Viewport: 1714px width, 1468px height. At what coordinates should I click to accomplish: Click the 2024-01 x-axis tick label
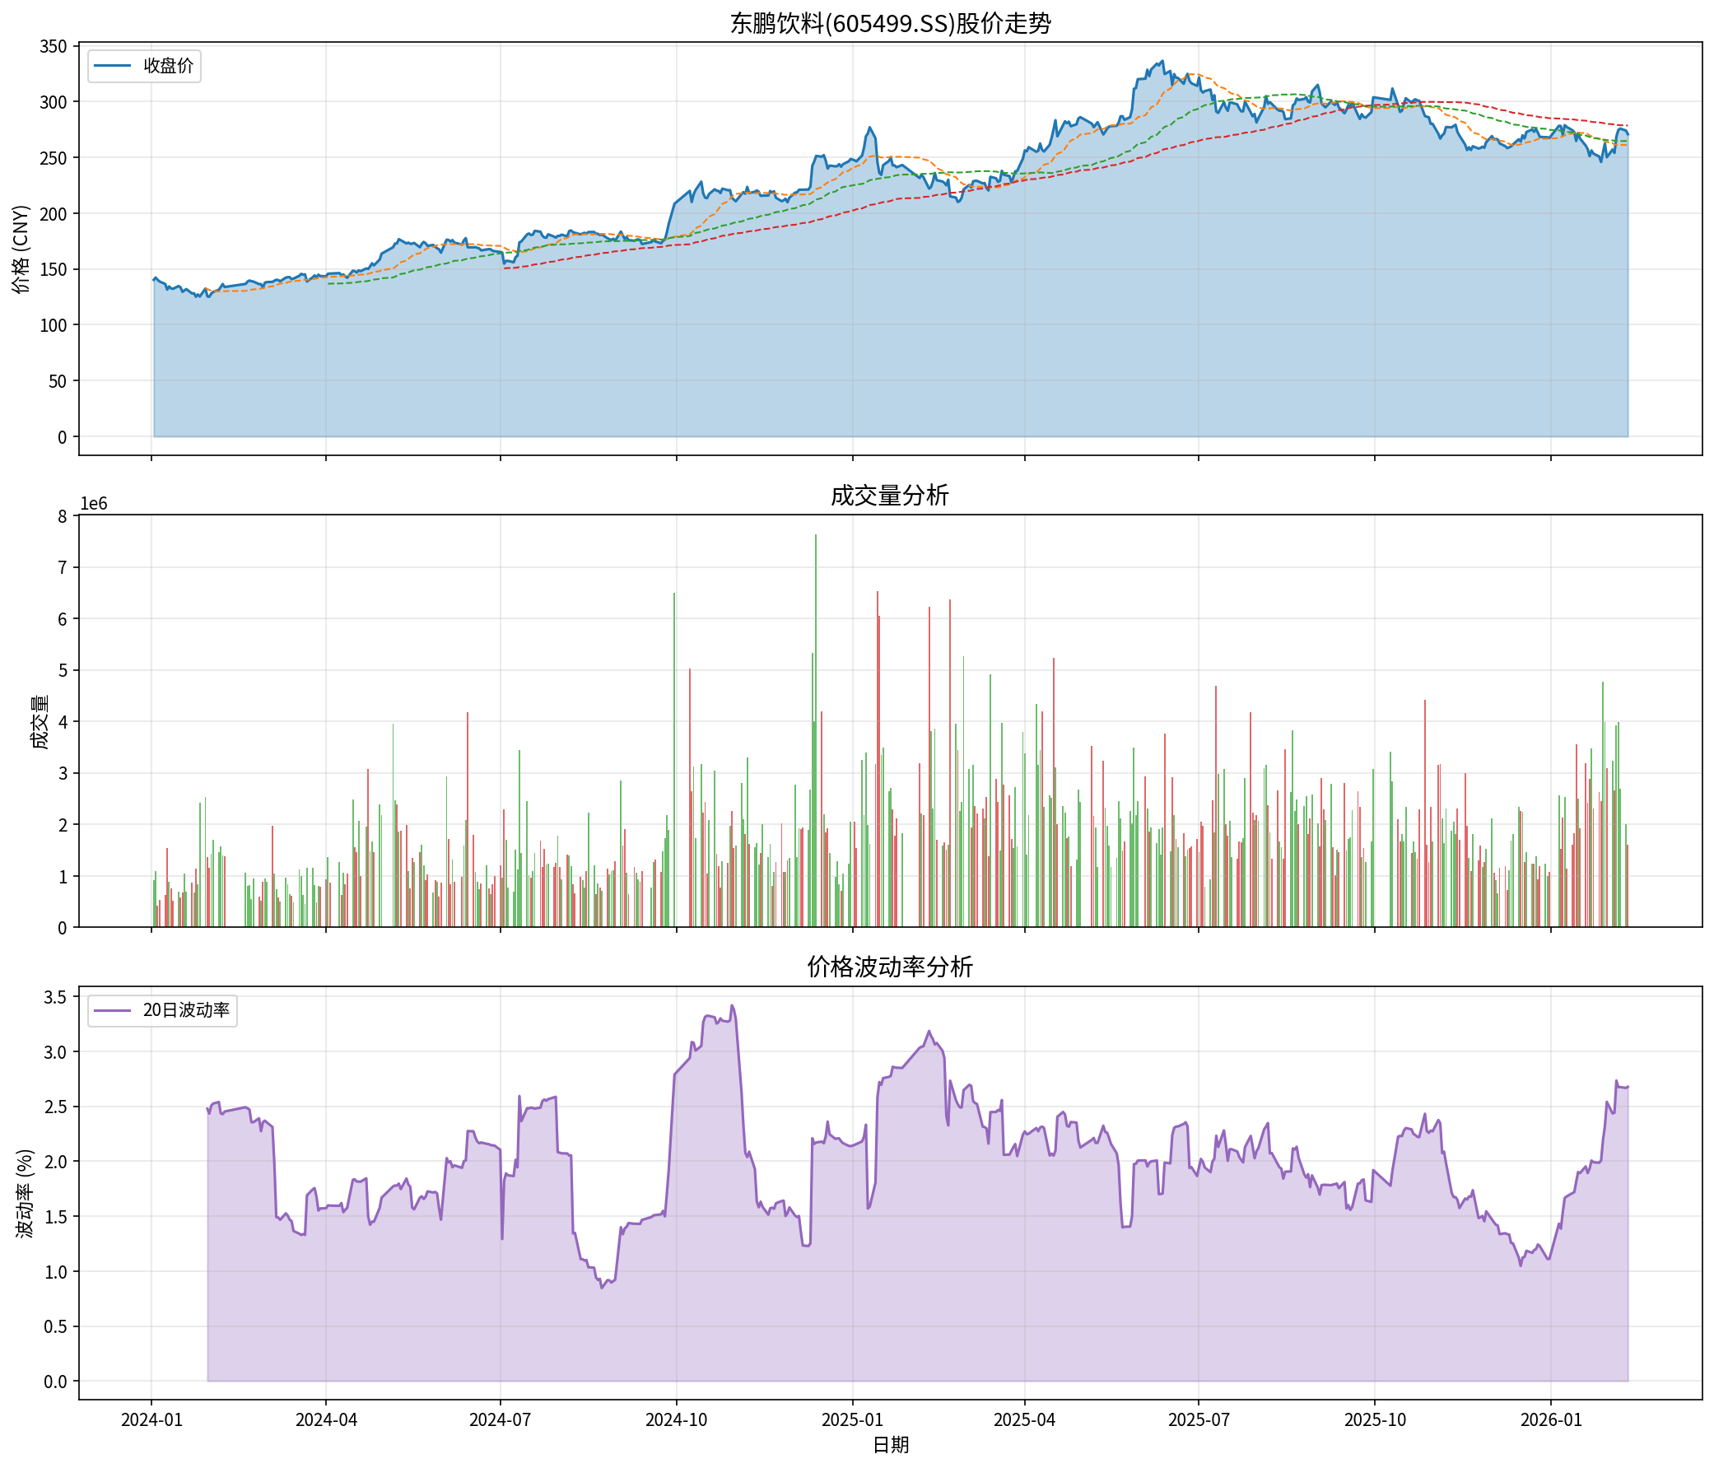coord(151,1420)
